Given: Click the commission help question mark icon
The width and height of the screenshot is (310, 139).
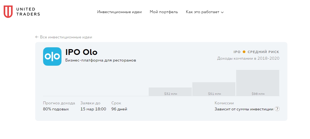Looking at the screenshot, I should tap(277, 109).
